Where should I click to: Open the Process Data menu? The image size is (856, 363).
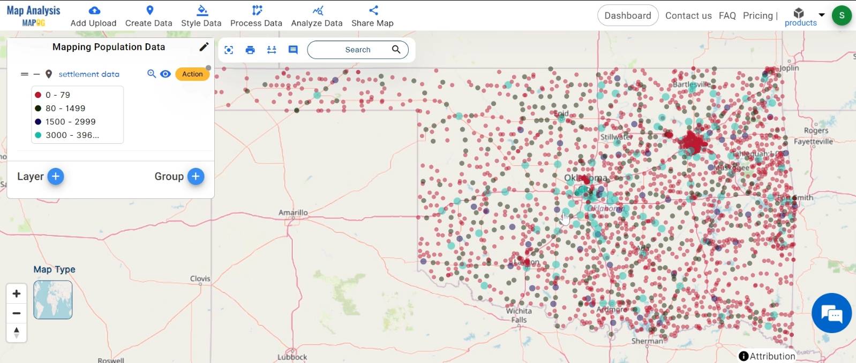[x=256, y=17]
